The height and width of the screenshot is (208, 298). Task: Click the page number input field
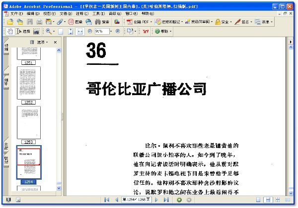[x=137, y=200]
